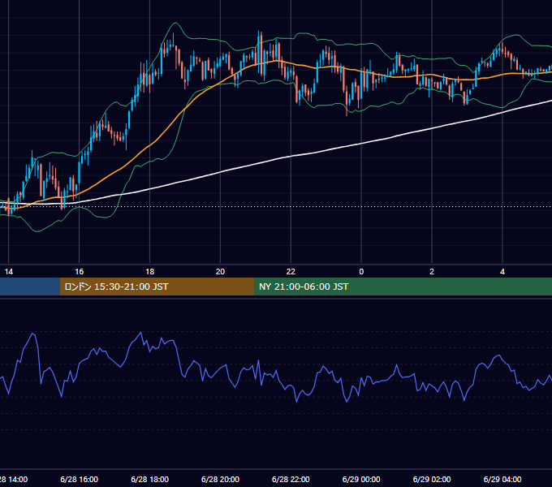Click the 6/28 22:00 timestamp label

tap(291, 479)
